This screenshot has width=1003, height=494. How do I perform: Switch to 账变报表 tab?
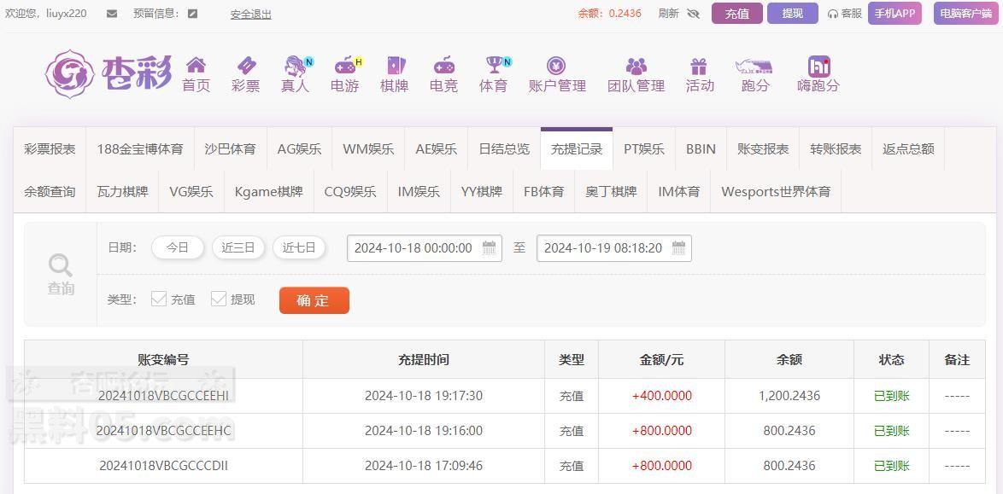(x=763, y=149)
